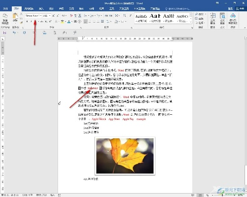Click the paper duplicate check button
The image size is (247, 197).
pyautogui.click(x=222, y=19)
